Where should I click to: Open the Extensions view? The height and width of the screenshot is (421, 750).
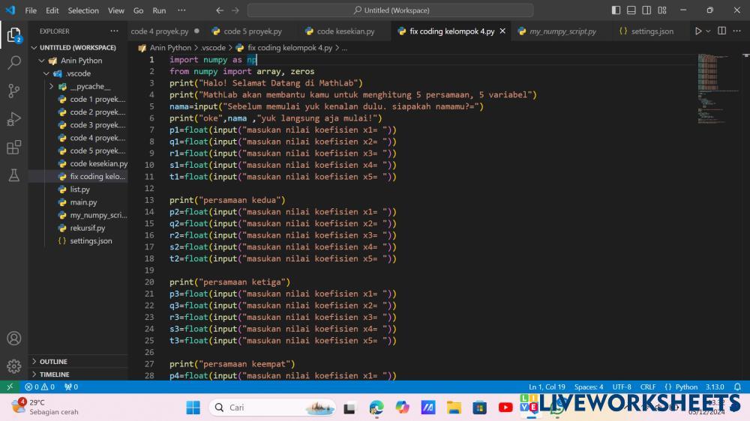(x=13, y=148)
